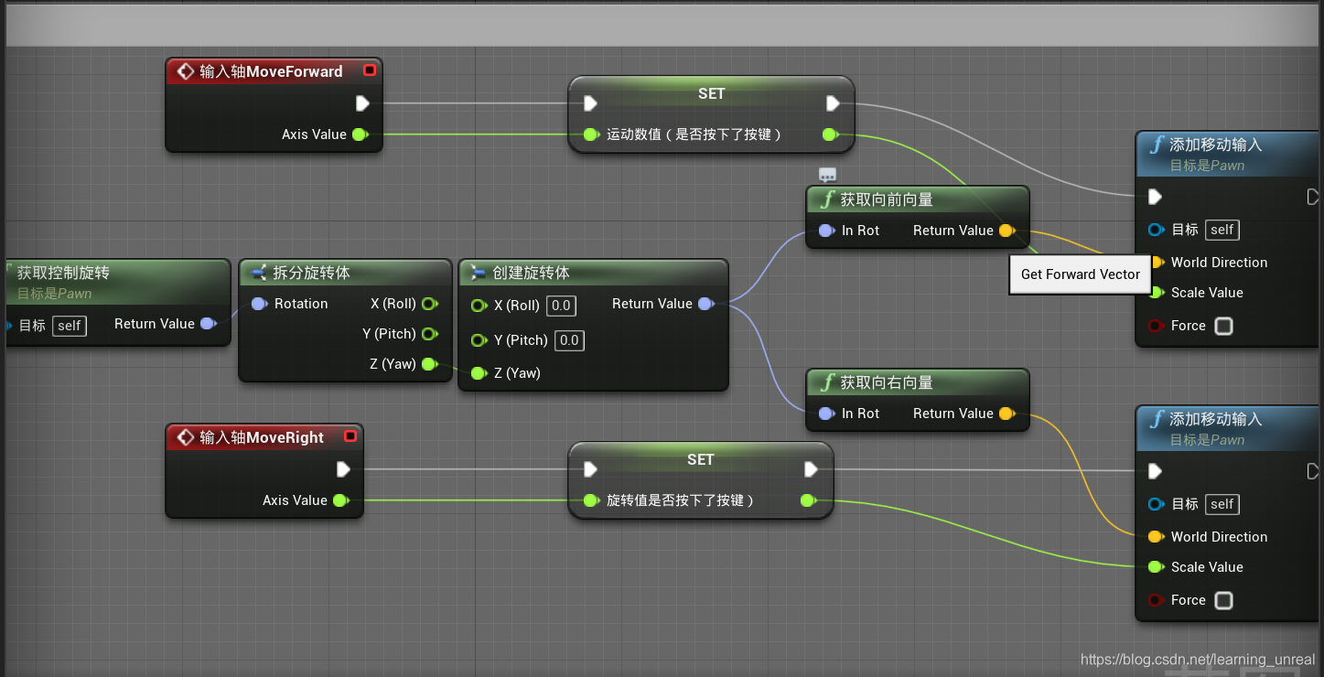Click Scale Value pin on lower 添加移动输入
The width and height of the screenshot is (1324, 677).
click(1156, 567)
